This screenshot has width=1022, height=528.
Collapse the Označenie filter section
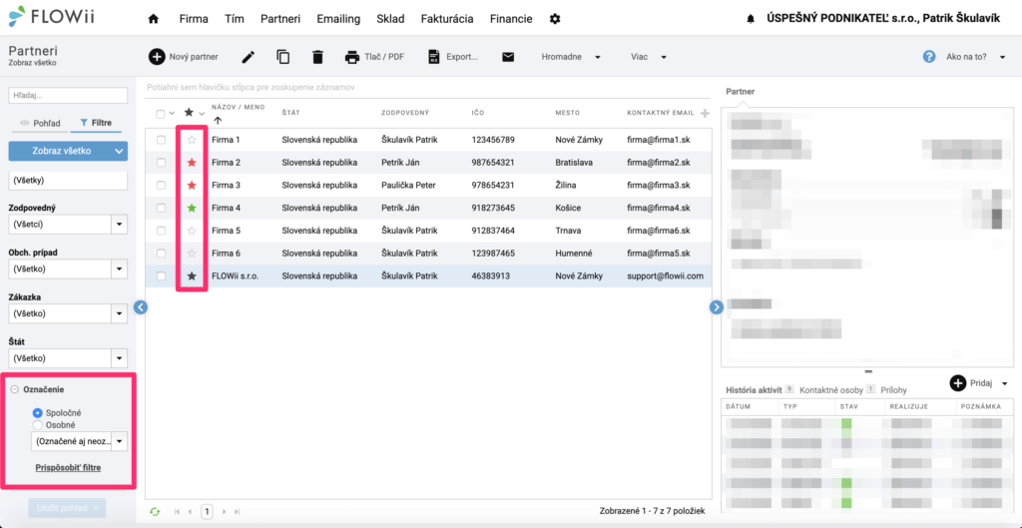click(14, 390)
